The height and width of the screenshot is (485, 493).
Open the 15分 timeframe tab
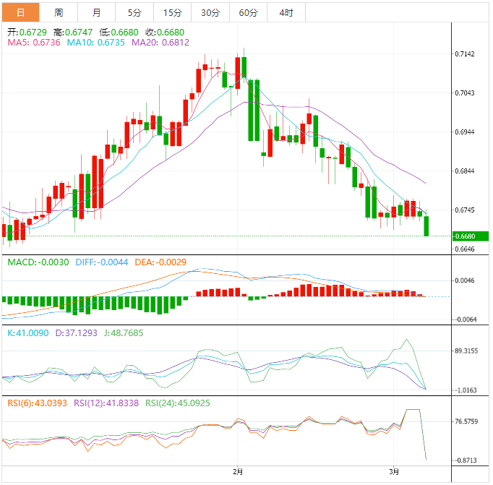click(172, 12)
